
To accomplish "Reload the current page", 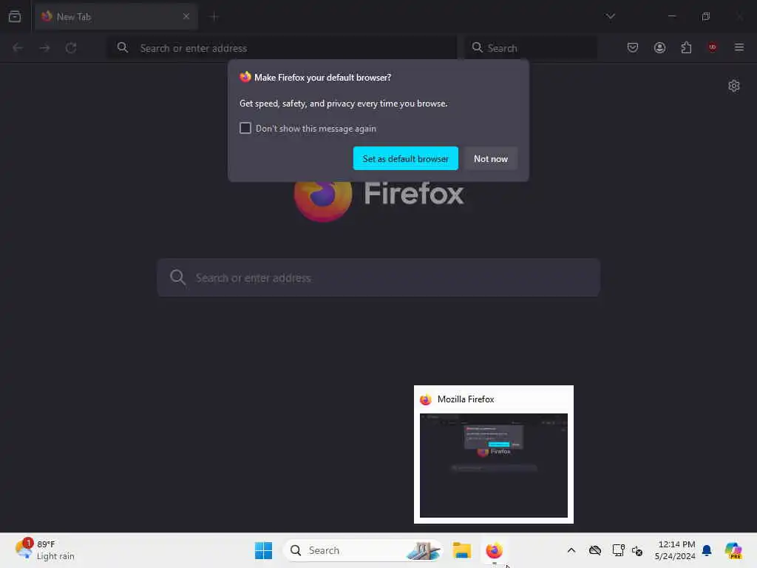I will pyautogui.click(x=71, y=48).
